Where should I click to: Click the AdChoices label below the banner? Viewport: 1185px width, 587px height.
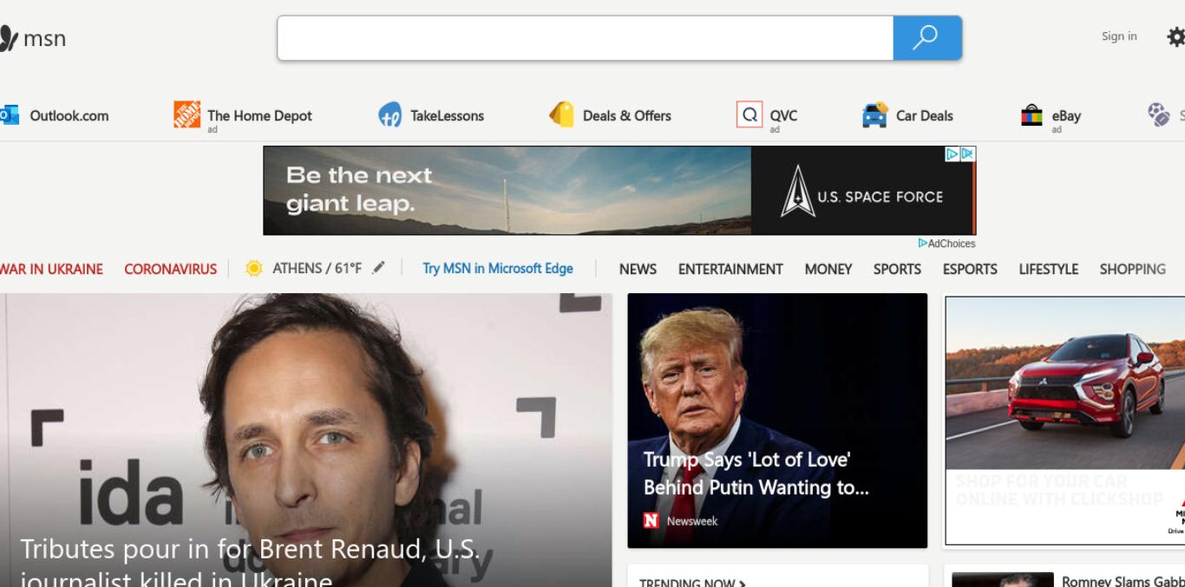[946, 244]
